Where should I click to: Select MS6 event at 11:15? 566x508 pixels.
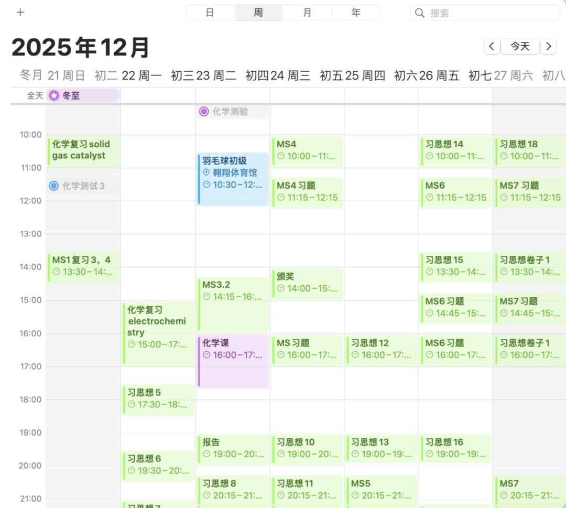coord(455,193)
